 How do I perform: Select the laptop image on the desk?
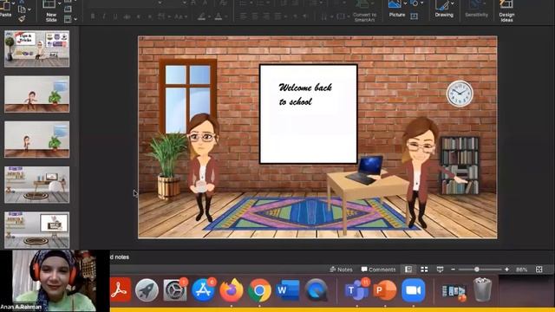pos(365,170)
